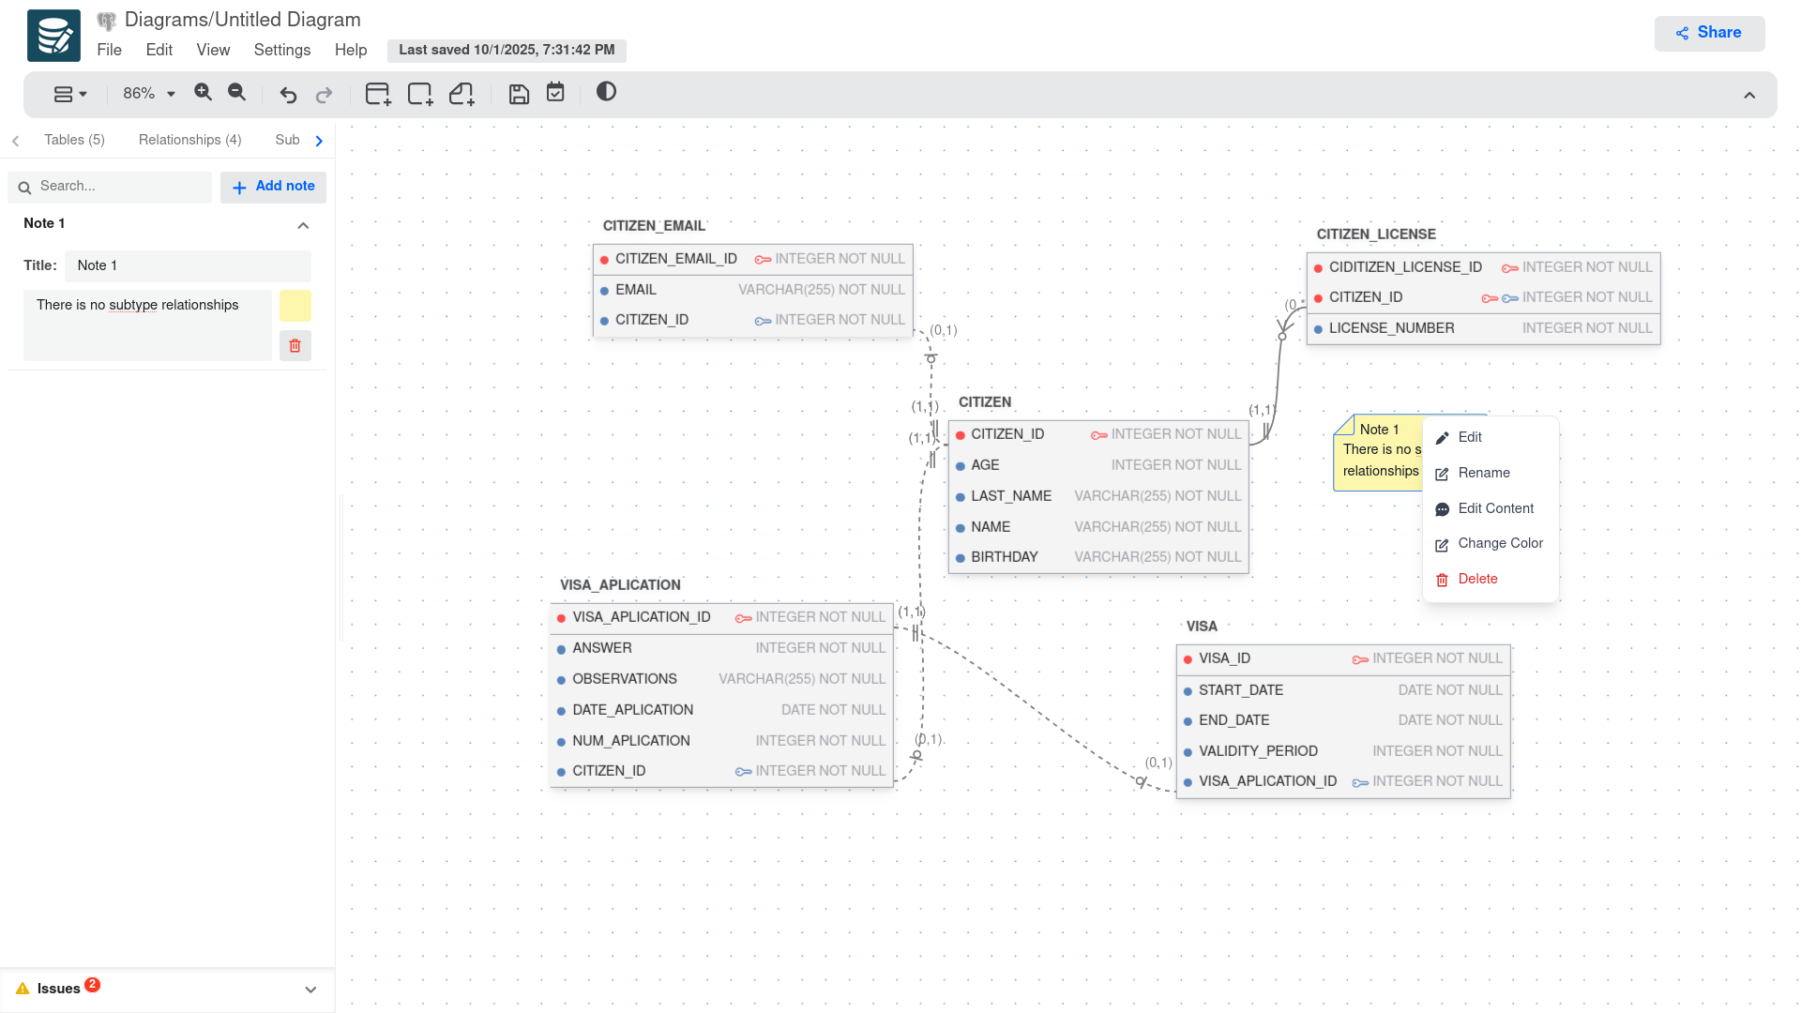Click the add table icon
The width and height of the screenshot is (1801, 1013).
[x=378, y=94]
